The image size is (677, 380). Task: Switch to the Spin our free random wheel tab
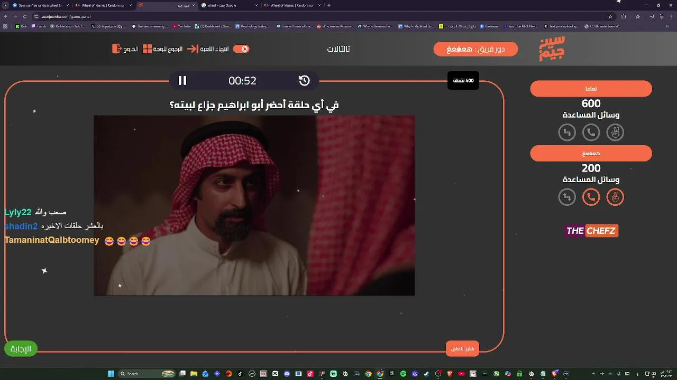(x=40, y=5)
